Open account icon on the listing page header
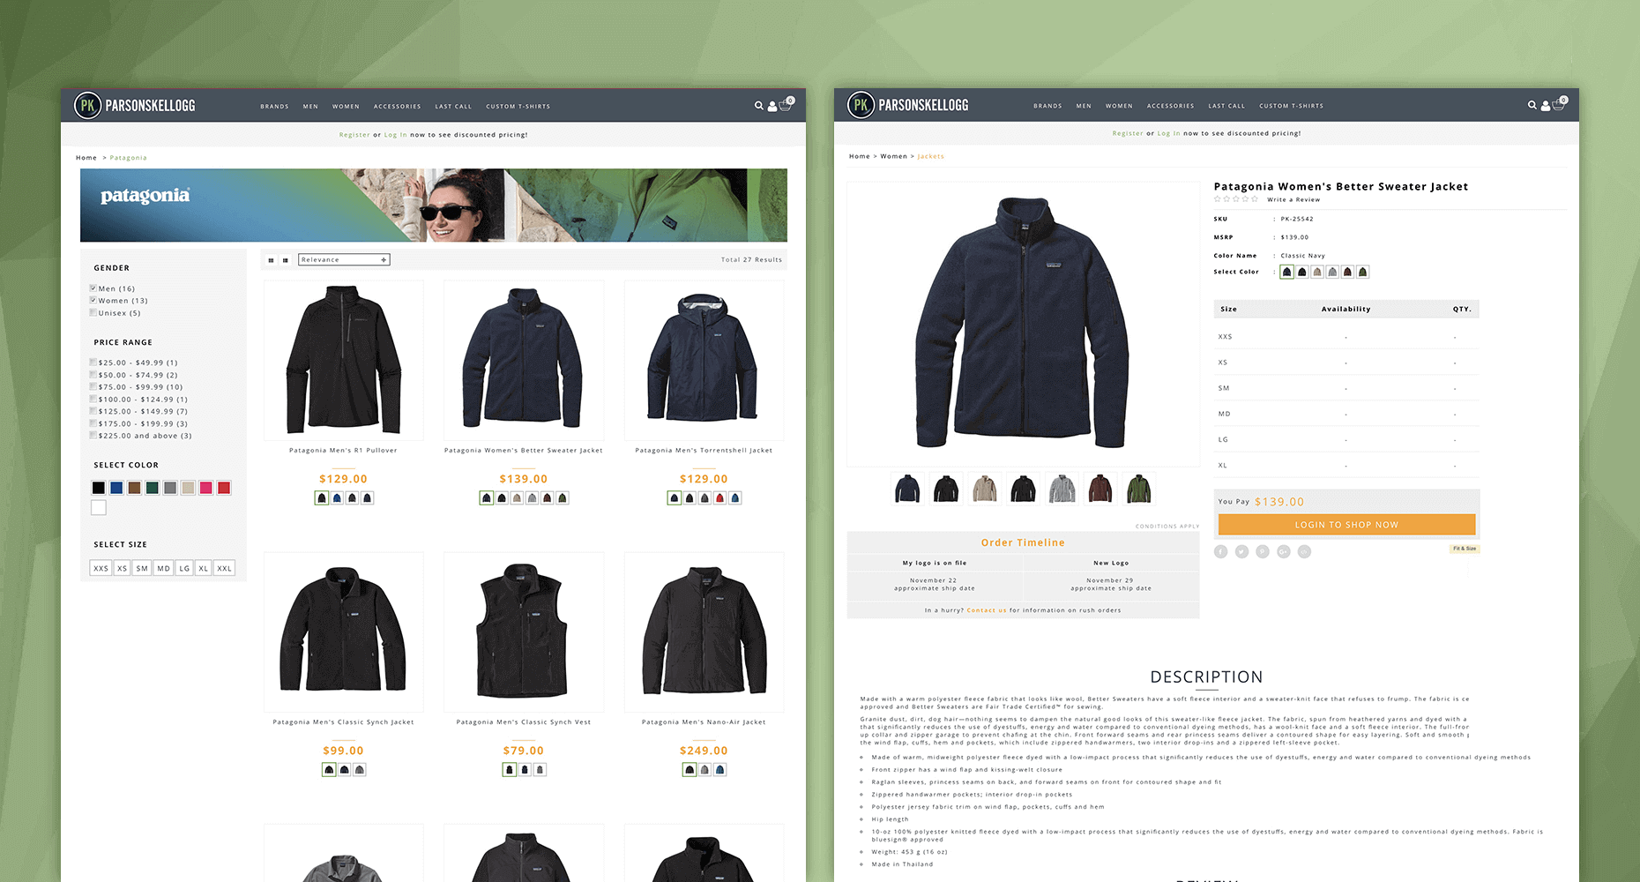Image resolution: width=1640 pixels, height=882 pixels. [x=772, y=107]
